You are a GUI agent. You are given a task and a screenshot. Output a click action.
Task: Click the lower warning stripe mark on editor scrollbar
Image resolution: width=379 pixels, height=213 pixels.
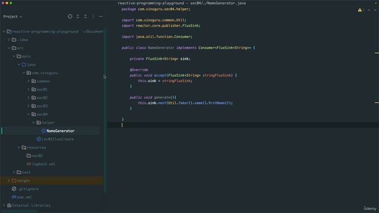point(377,102)
